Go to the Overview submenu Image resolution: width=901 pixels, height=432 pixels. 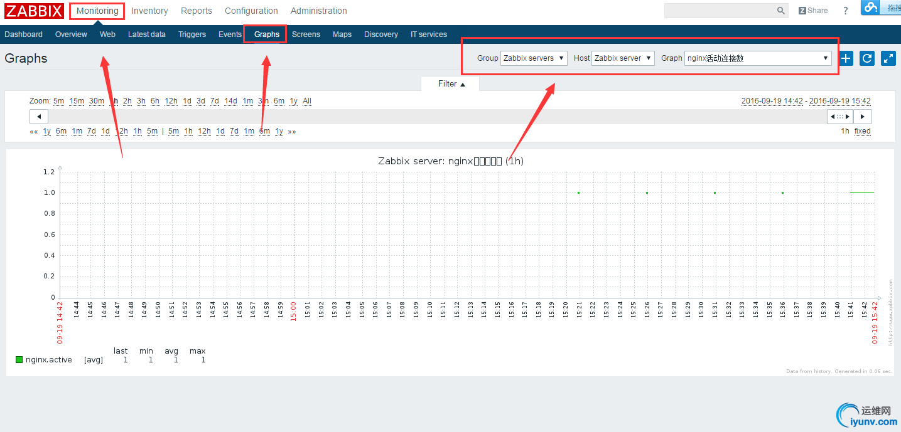[x=71, y=34]
